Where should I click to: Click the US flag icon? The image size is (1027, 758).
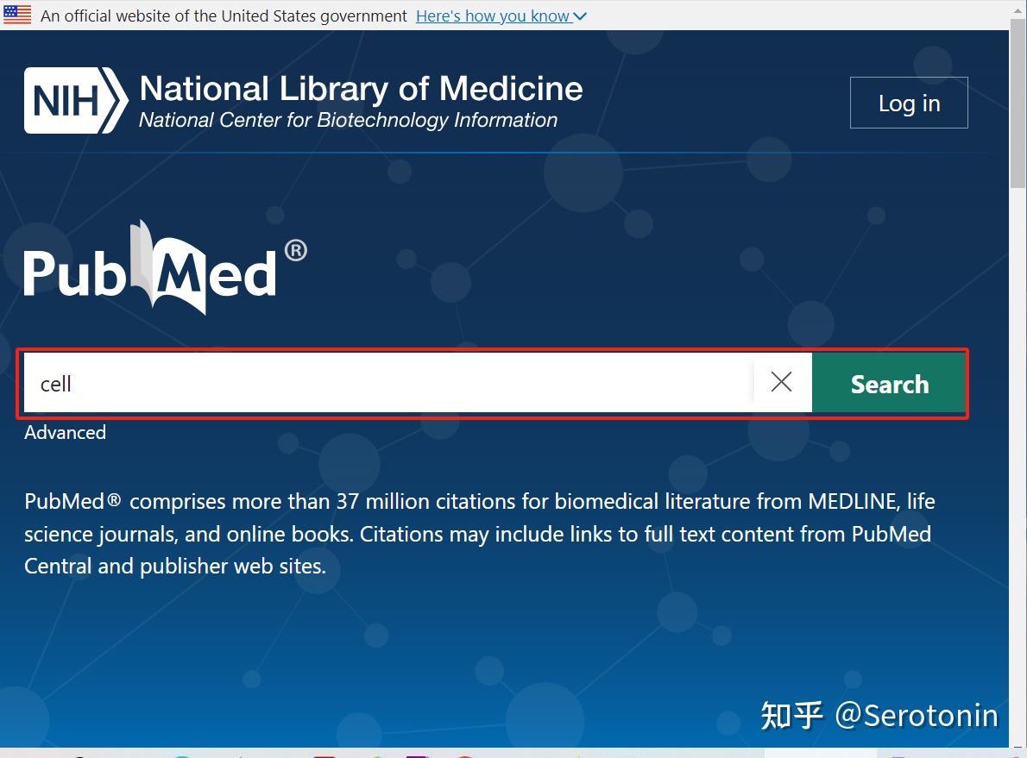pos(17,15)
